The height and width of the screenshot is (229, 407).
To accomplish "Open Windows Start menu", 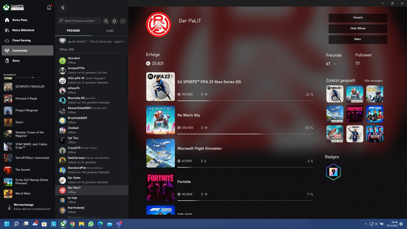I will 7,224.
